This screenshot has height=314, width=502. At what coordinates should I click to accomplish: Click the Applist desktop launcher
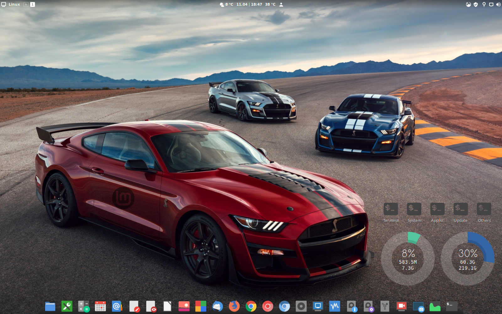(x=437, y=209)
